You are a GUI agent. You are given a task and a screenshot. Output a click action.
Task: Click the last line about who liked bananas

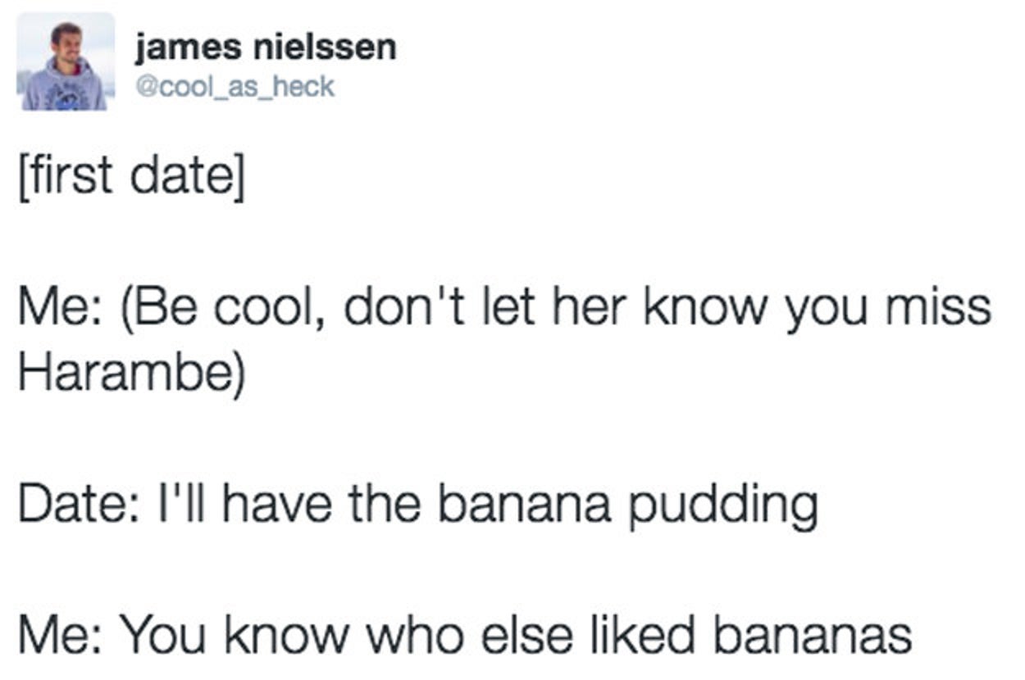[x=464, y=635]
